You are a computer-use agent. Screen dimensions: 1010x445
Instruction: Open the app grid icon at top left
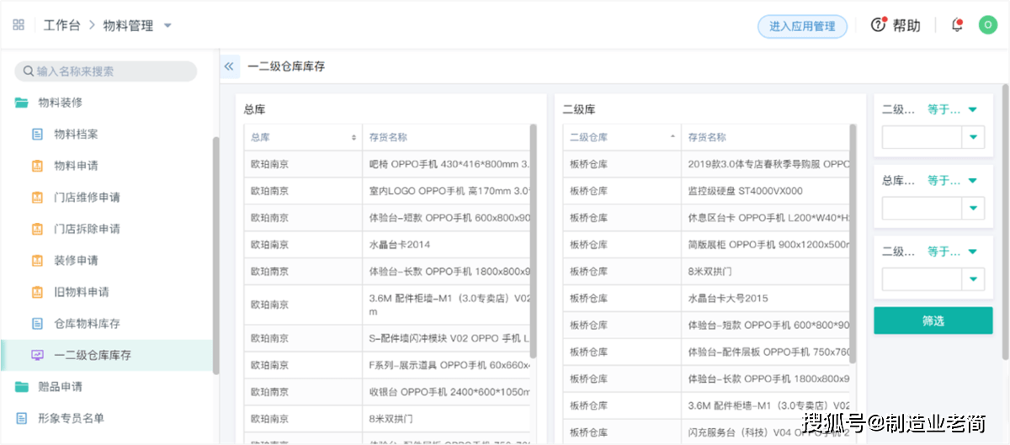(18, 25)
